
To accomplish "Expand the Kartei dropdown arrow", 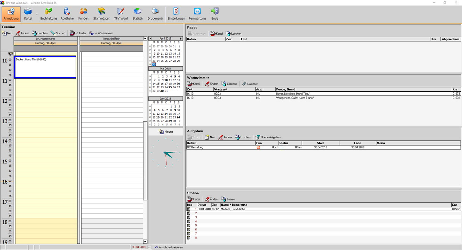I will tap(37, 14).
